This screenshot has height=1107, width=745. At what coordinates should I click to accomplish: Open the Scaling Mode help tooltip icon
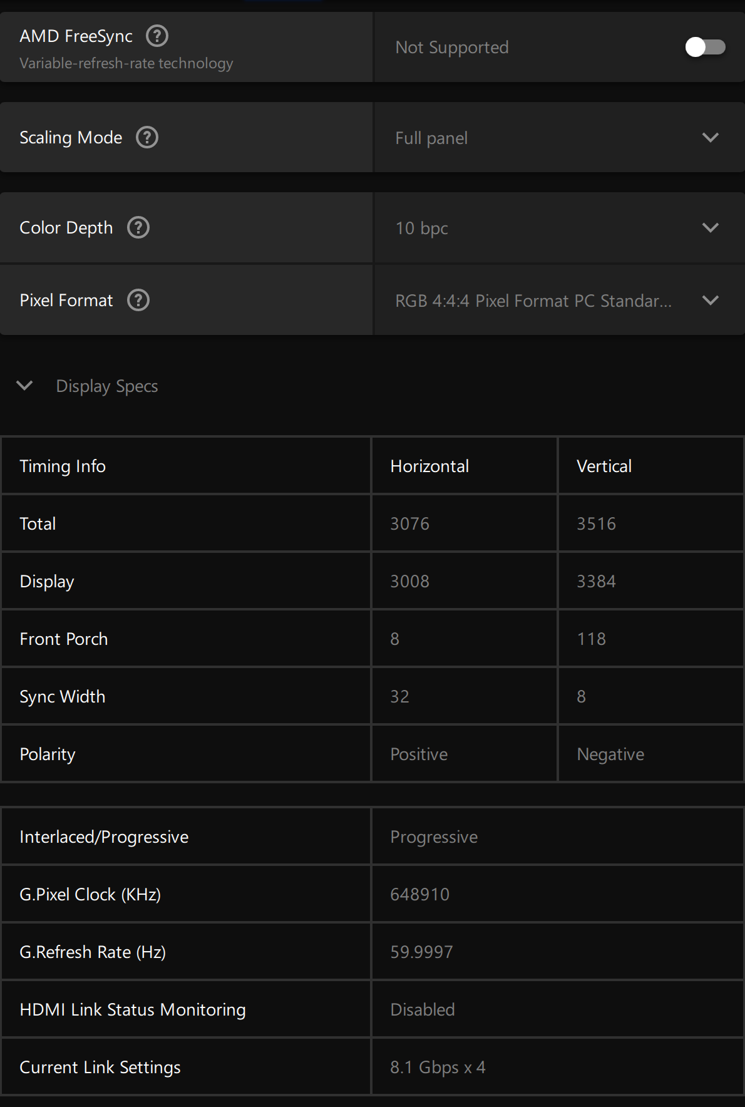147,137
